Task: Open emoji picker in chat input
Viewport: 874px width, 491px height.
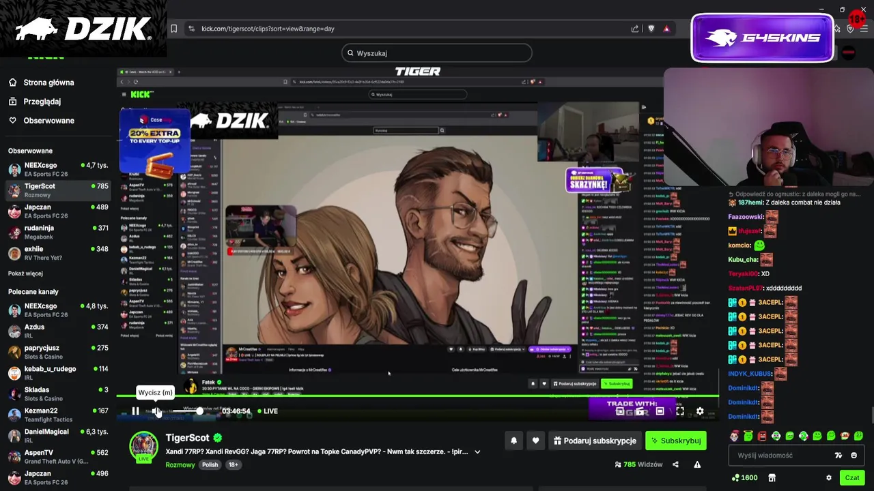Action: pos(854,456)
